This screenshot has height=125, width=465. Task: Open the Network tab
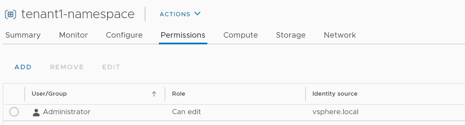[x=340, y=35]
